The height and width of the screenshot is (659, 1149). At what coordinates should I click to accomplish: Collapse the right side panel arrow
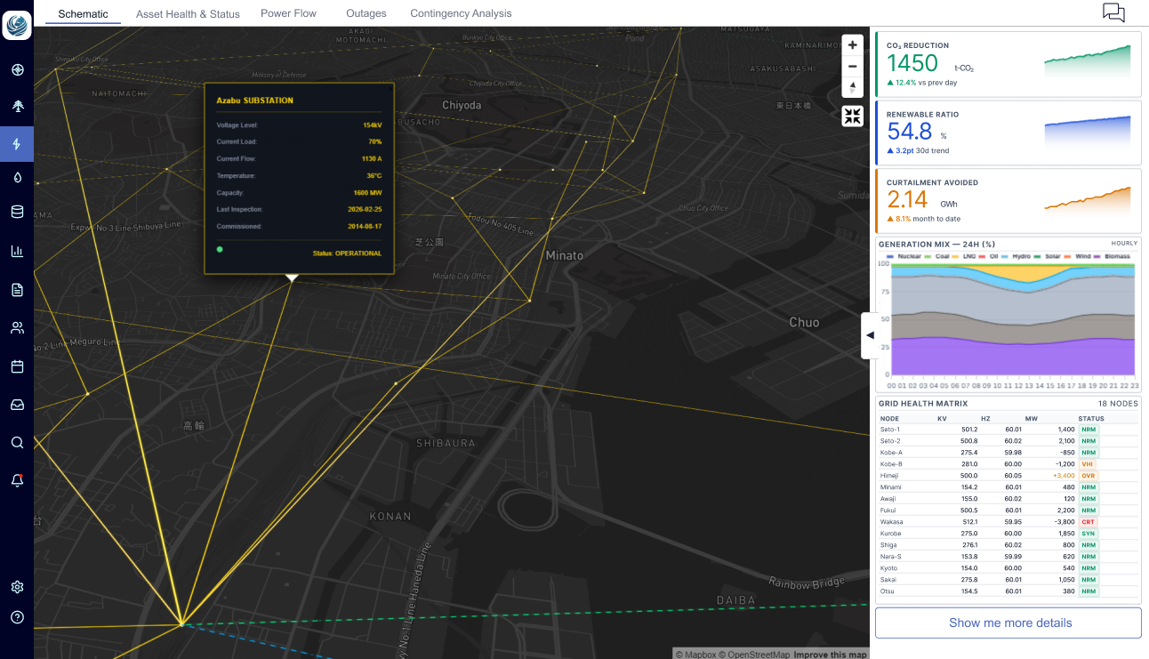point(870,335)
